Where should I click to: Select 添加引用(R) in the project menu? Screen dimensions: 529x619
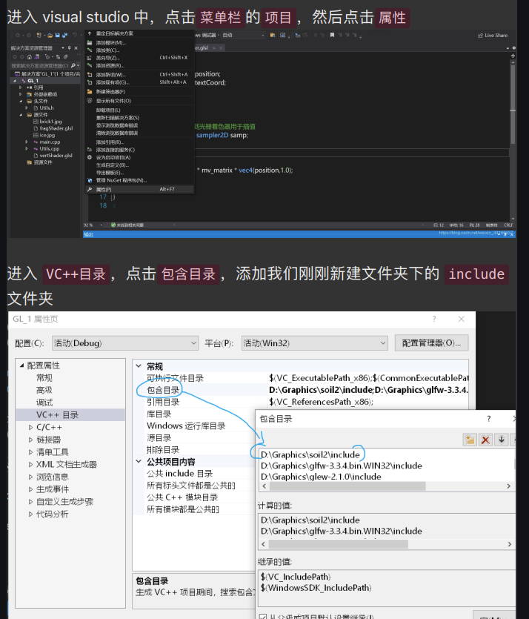(x=139, y=142)
